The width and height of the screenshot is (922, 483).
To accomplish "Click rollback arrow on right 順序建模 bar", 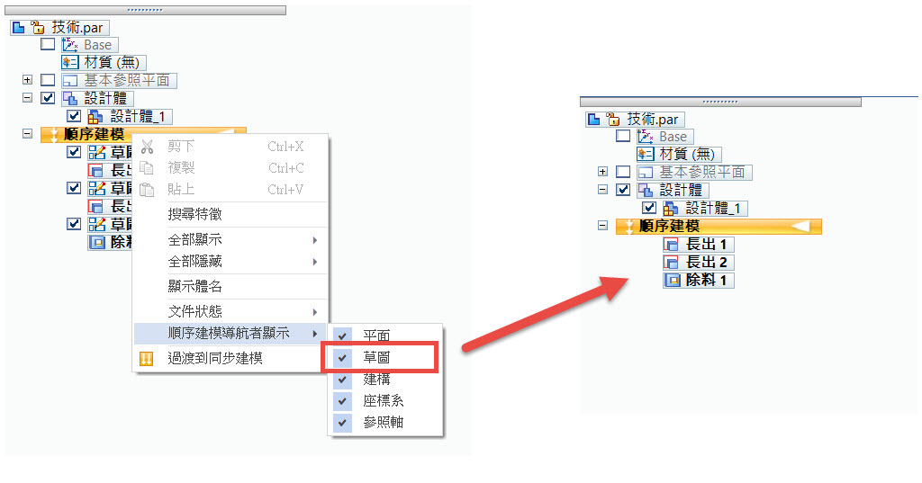I will (x=800, y=227).
